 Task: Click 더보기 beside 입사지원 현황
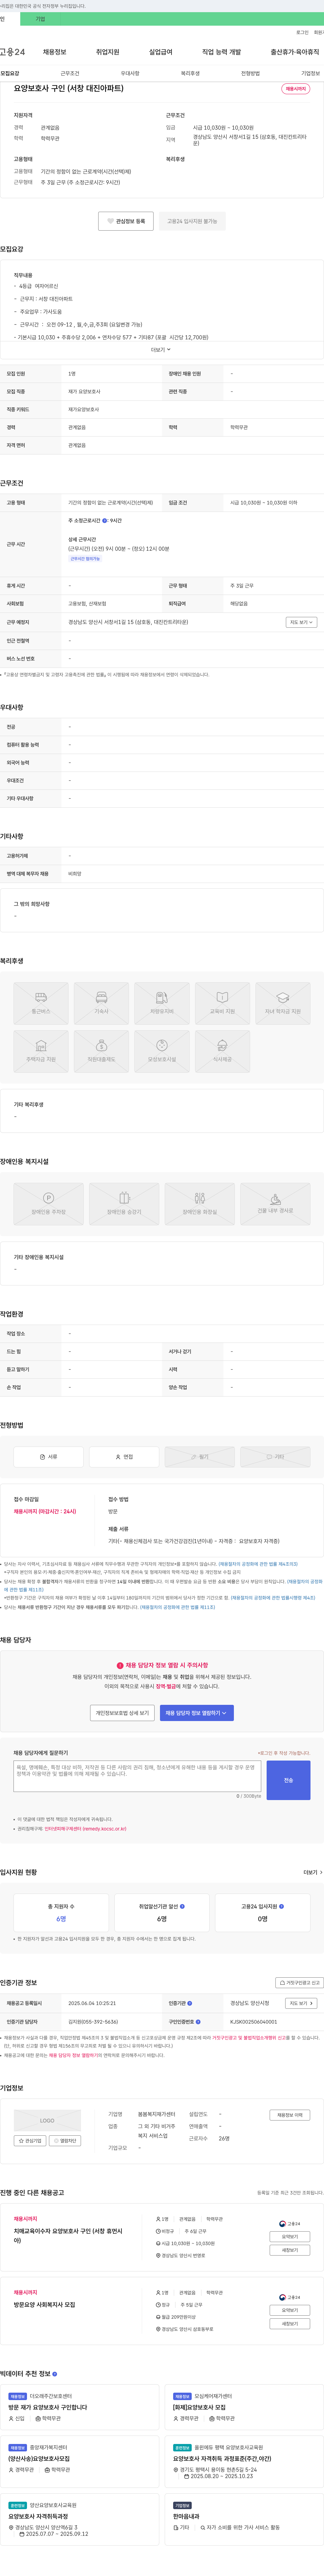(313, 1872)
